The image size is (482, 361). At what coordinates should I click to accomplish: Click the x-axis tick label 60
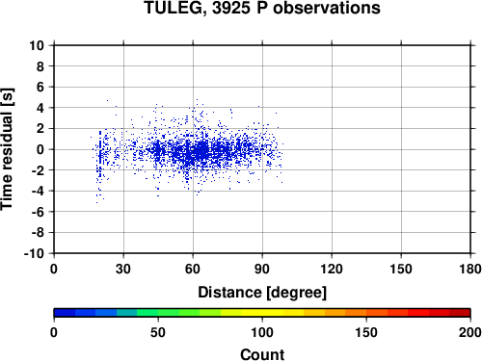click(x=193, y=269)
